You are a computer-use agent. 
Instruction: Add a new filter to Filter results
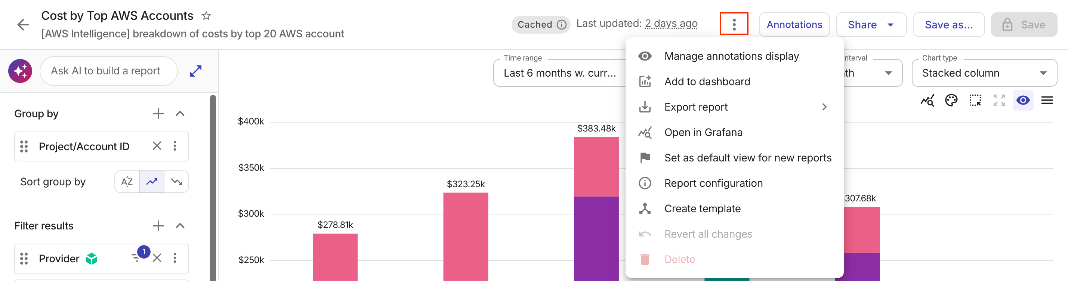tap(158, 225)
